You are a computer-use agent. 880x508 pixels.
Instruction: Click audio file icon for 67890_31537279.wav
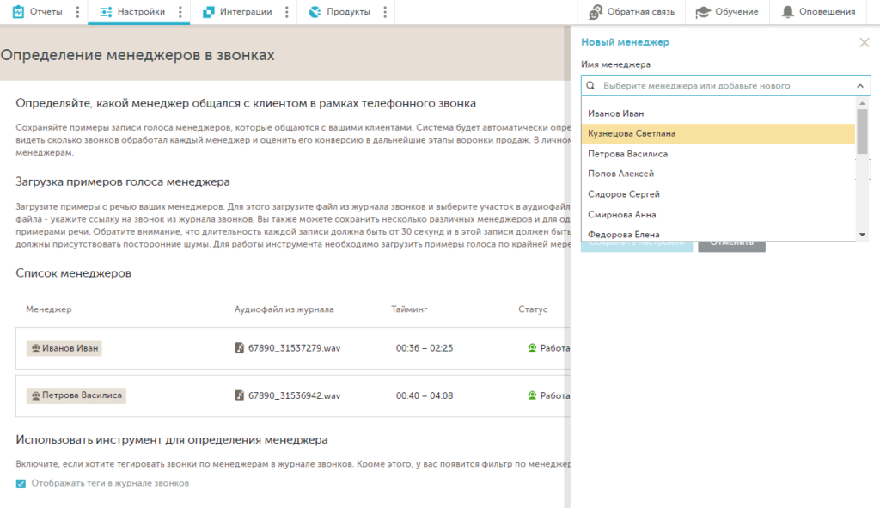click(x=240, y=348)
